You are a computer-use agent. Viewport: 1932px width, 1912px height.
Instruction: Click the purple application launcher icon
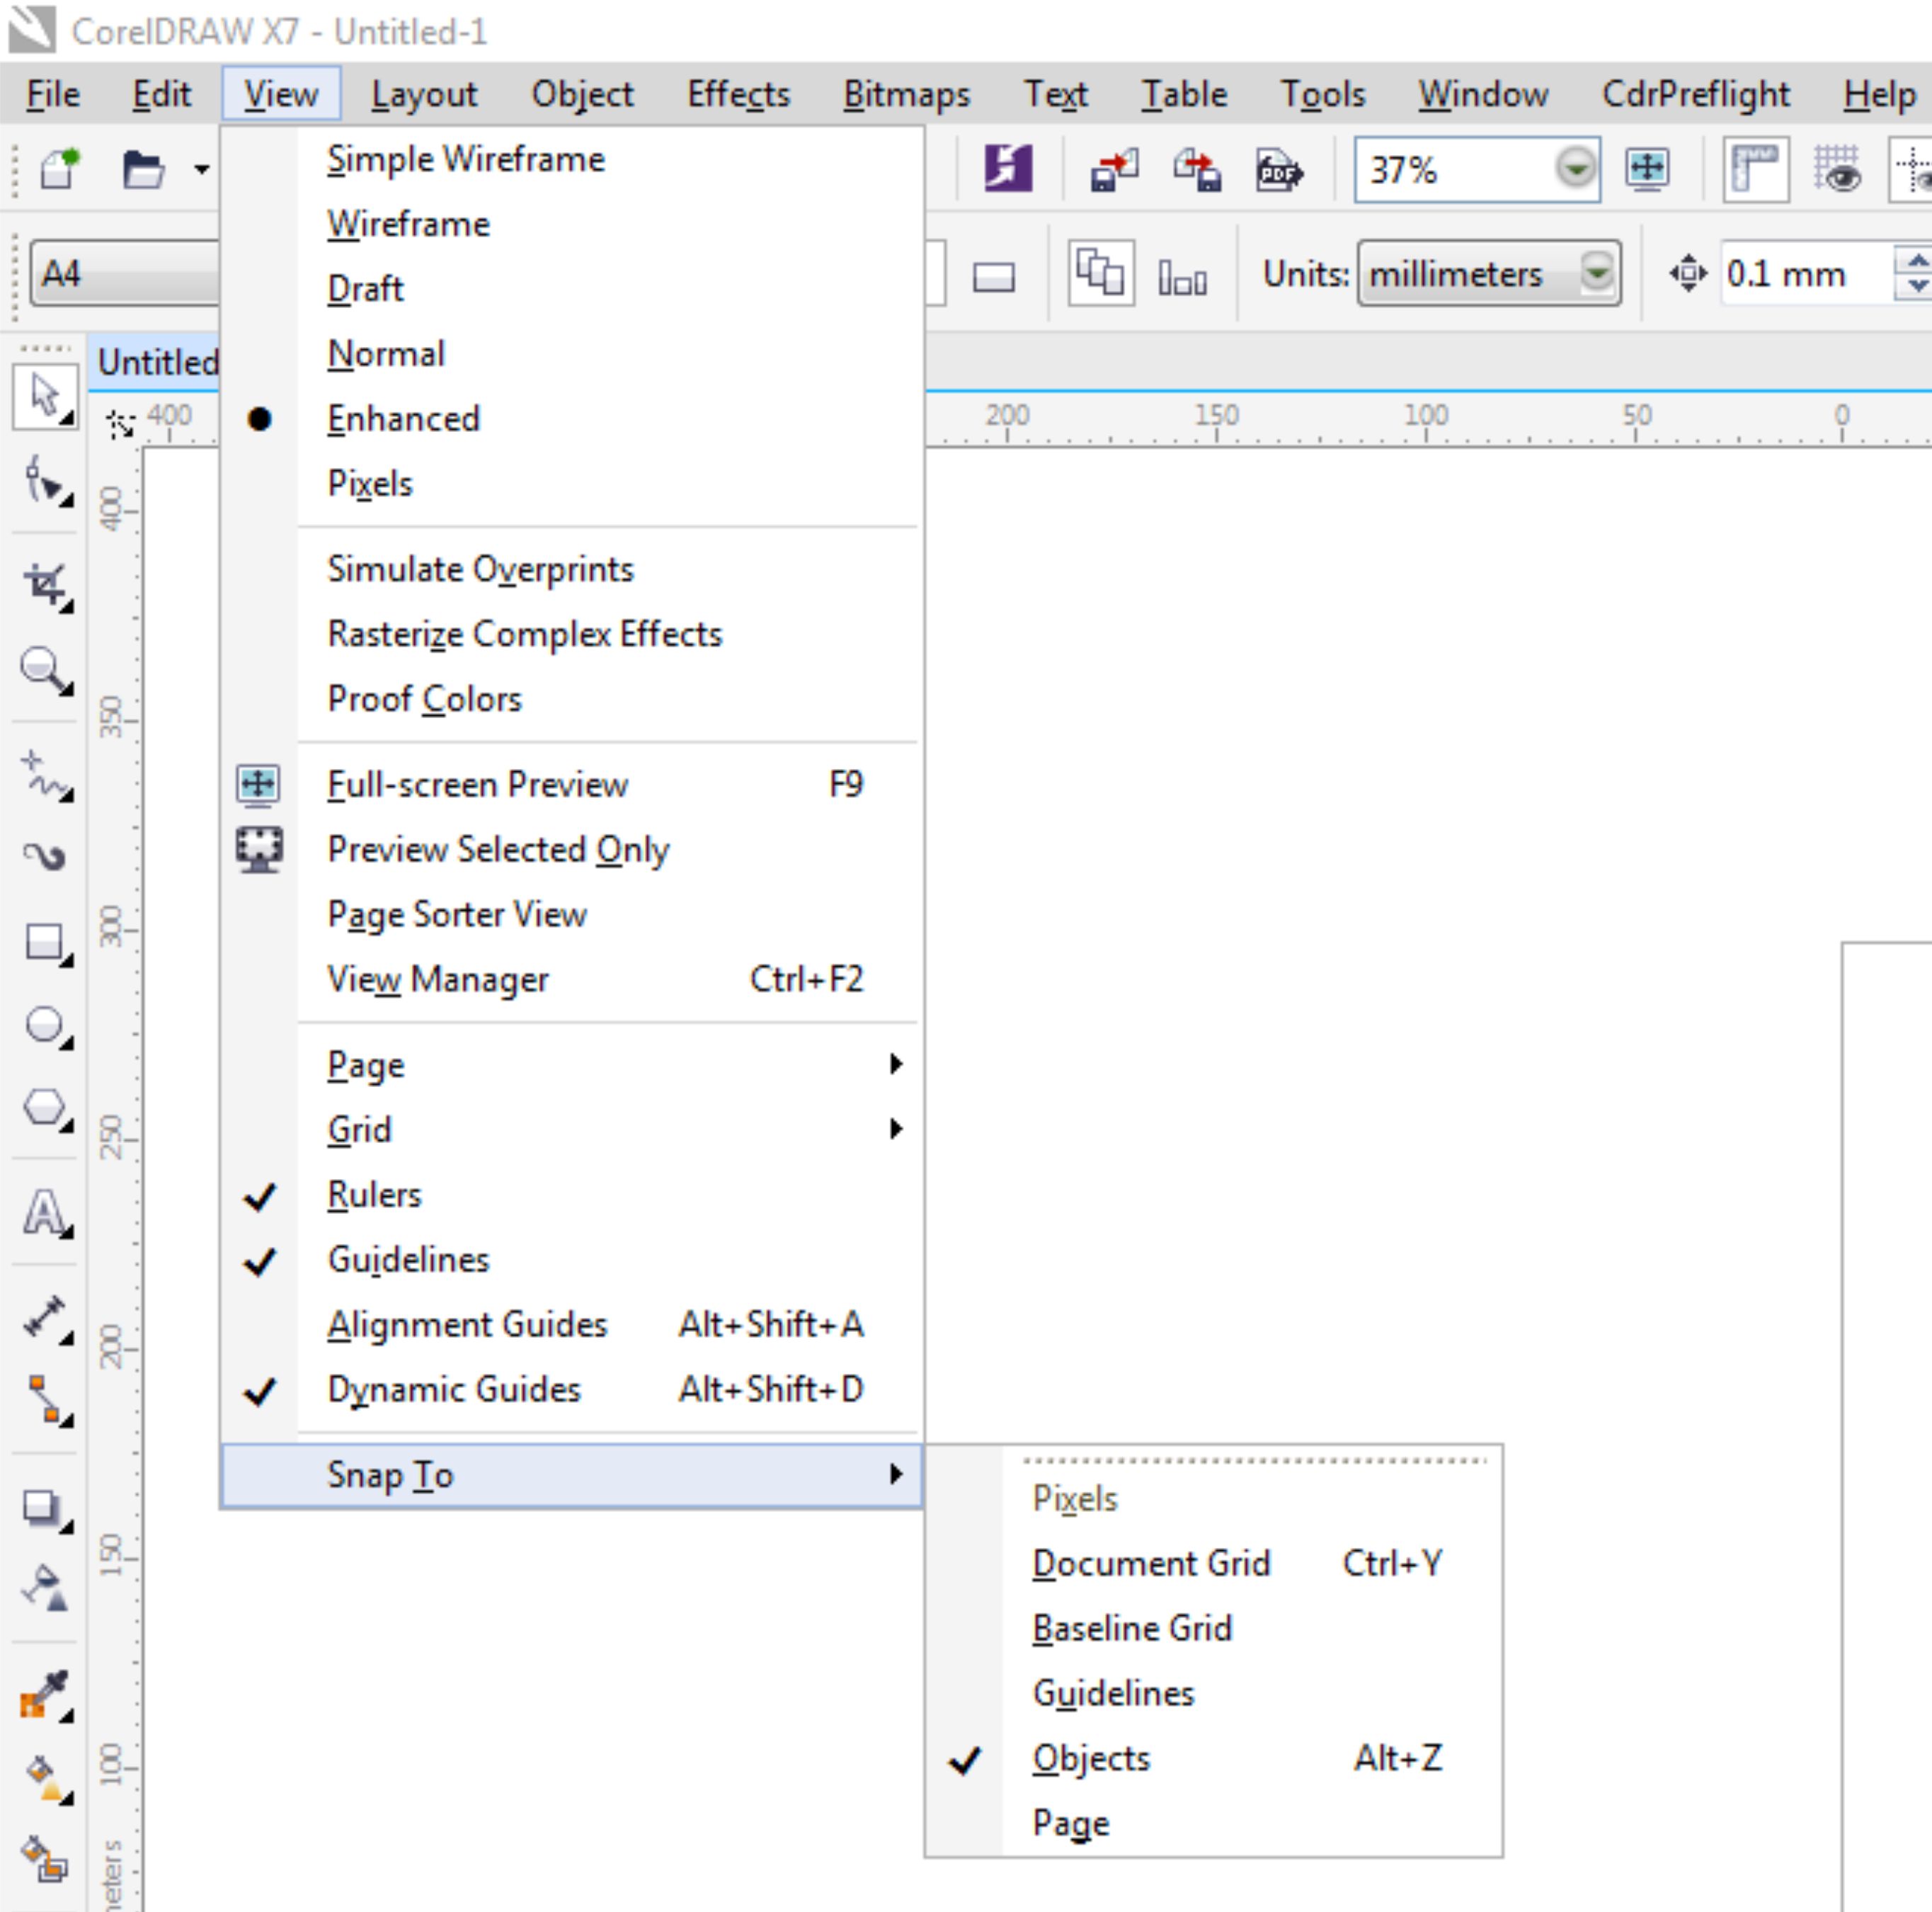coord(1008,168)
